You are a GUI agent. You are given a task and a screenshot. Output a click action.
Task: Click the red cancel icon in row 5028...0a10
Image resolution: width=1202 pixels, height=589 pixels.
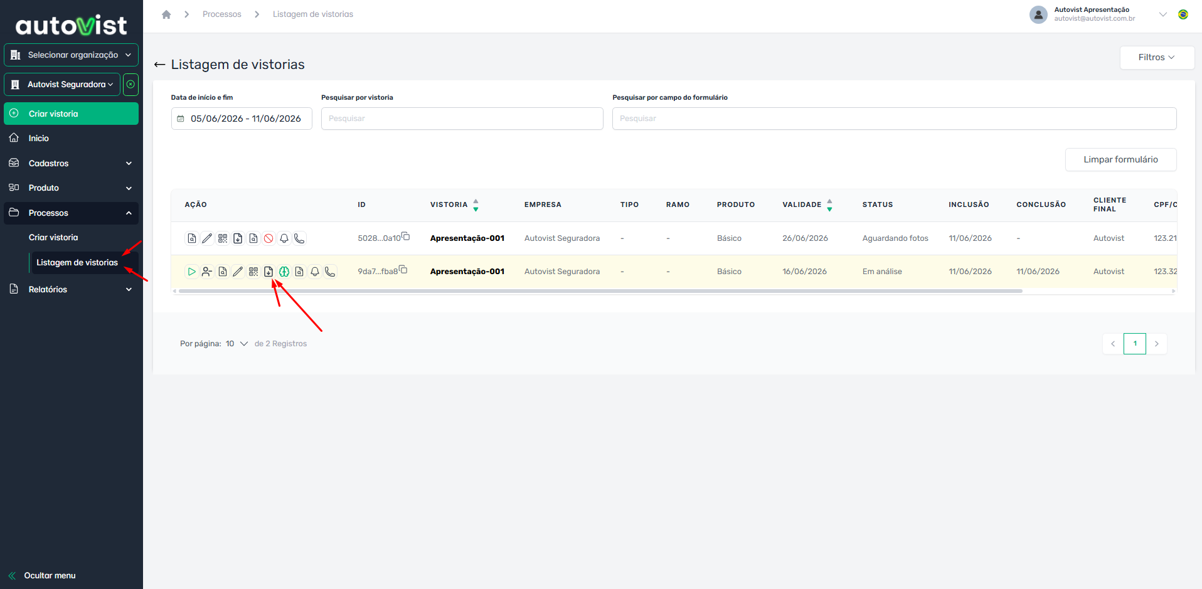click(269, 238)
